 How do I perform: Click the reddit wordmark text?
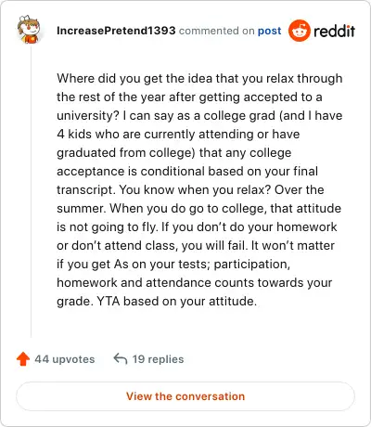[x=334, y=31]
